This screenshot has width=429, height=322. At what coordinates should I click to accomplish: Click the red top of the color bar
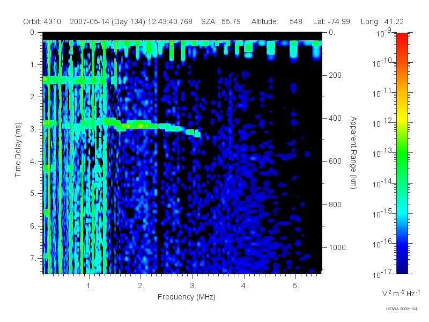[402, 37]
